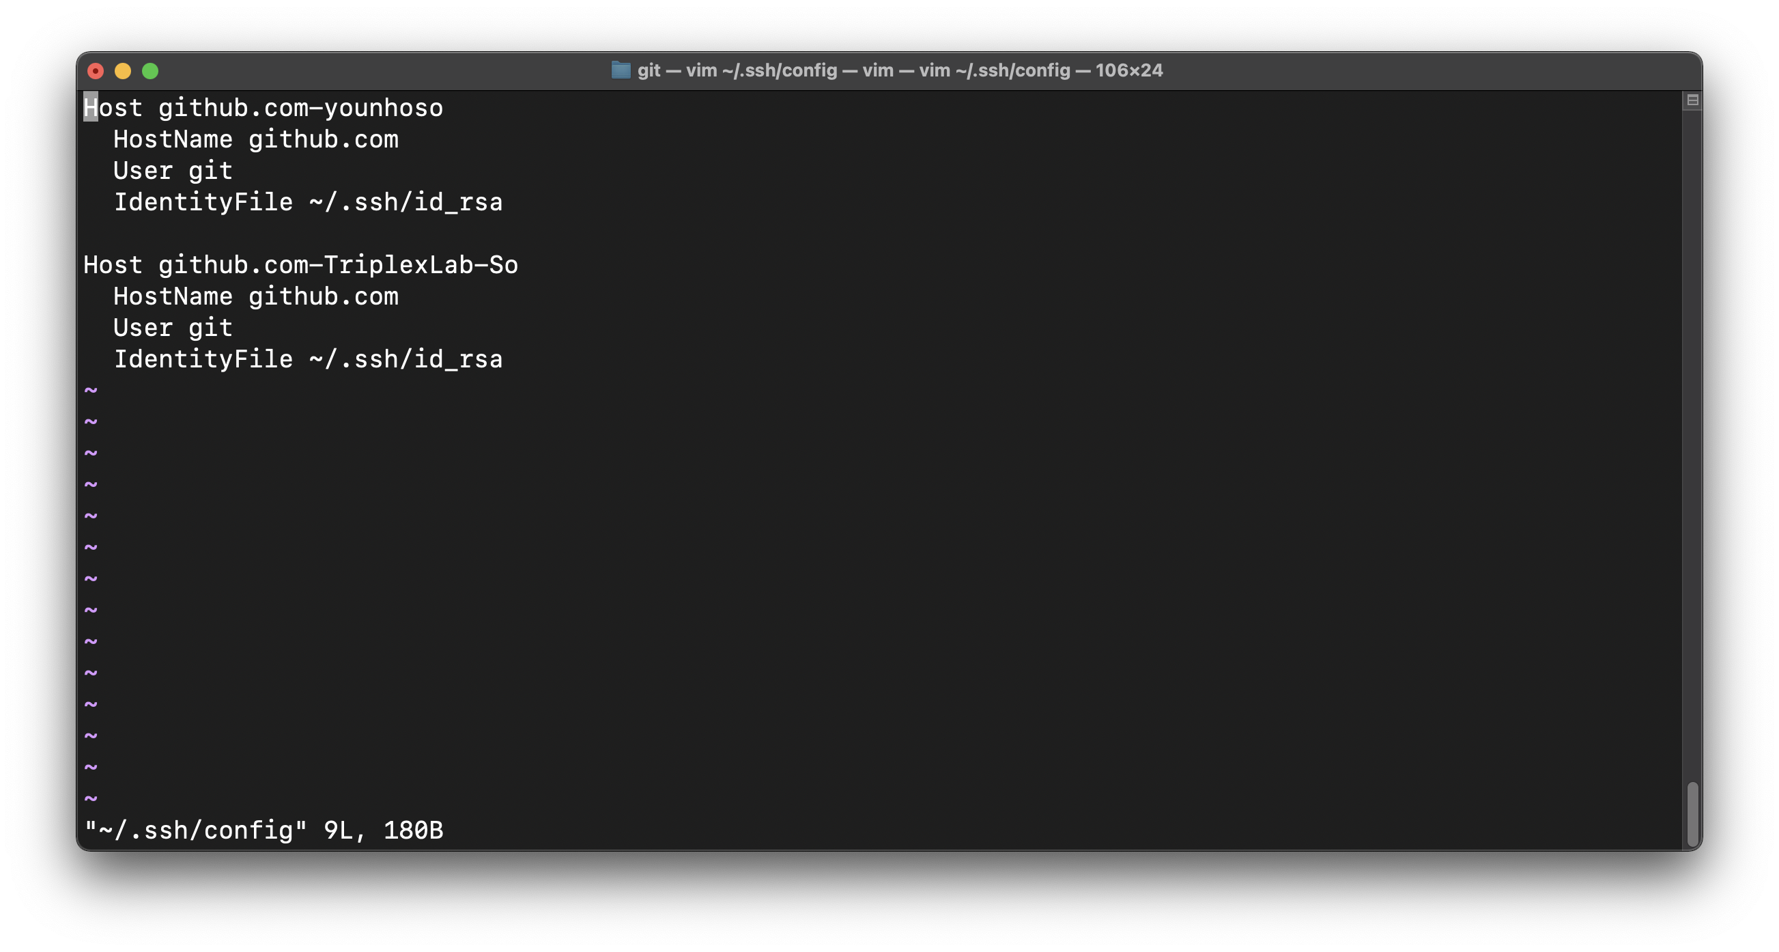The width and height of the screenshot is (1779, 952).
Task: Click the second IdentityFile '~/.ssh/id_rsa' path
Action: pos(405,360)
